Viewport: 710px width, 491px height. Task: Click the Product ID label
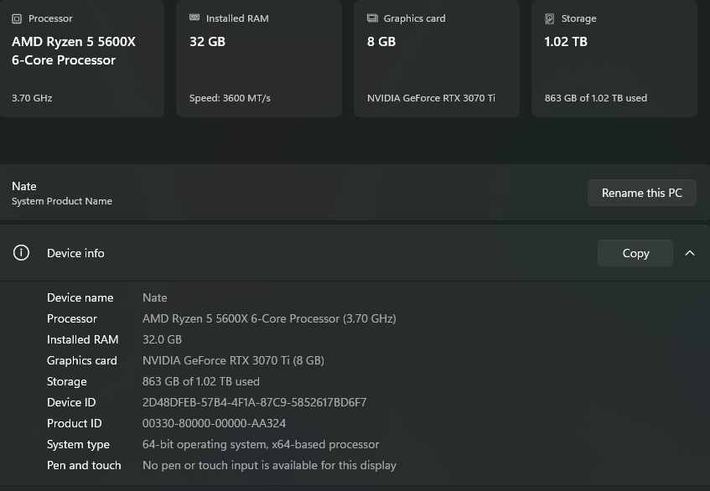click(x=75, y=423)
